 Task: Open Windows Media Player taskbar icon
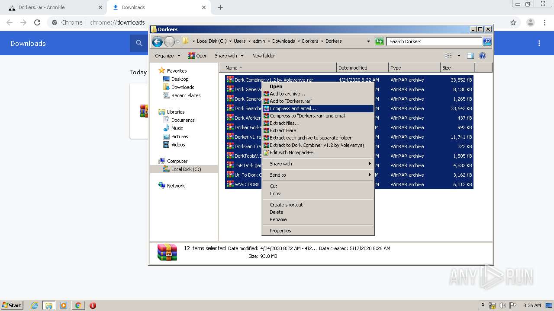tap(64, 305)
